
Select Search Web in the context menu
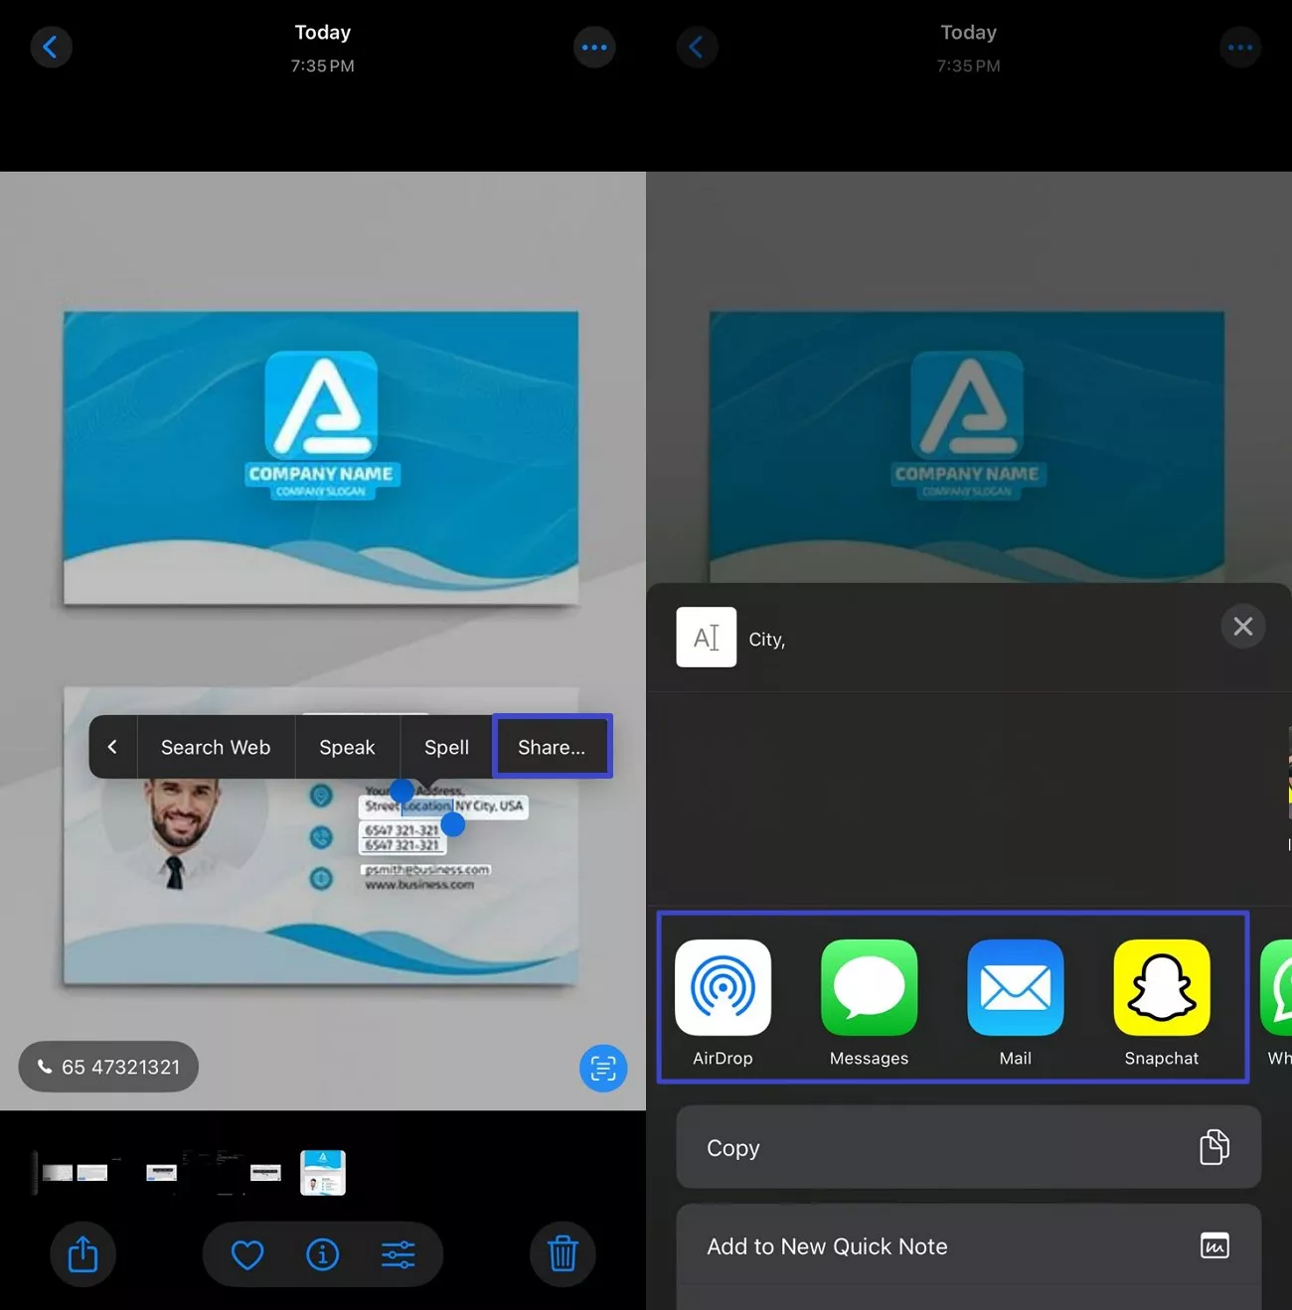point(216,747)
